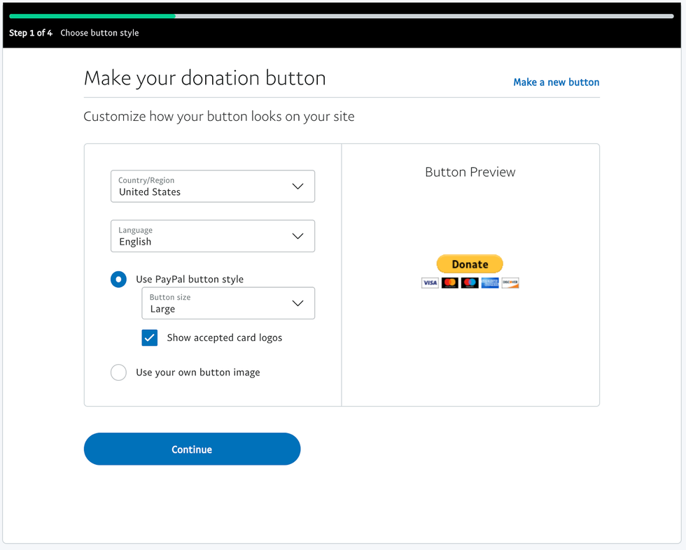Click the Choose button style step title
The height and width of the screenshot is (550, 686).
click(99, 33)
